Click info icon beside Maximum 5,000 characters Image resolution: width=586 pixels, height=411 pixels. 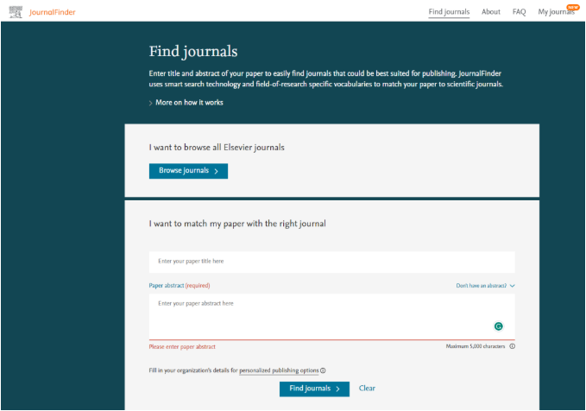coord(513,346)
